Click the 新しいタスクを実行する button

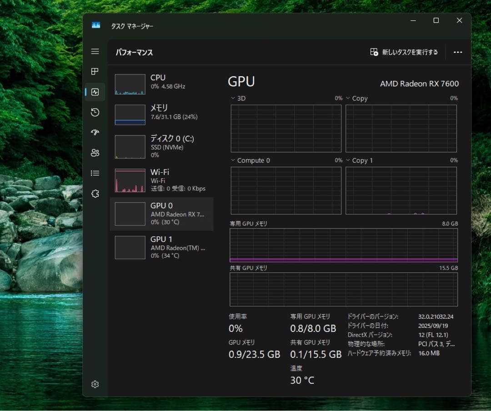pos(404,52)
